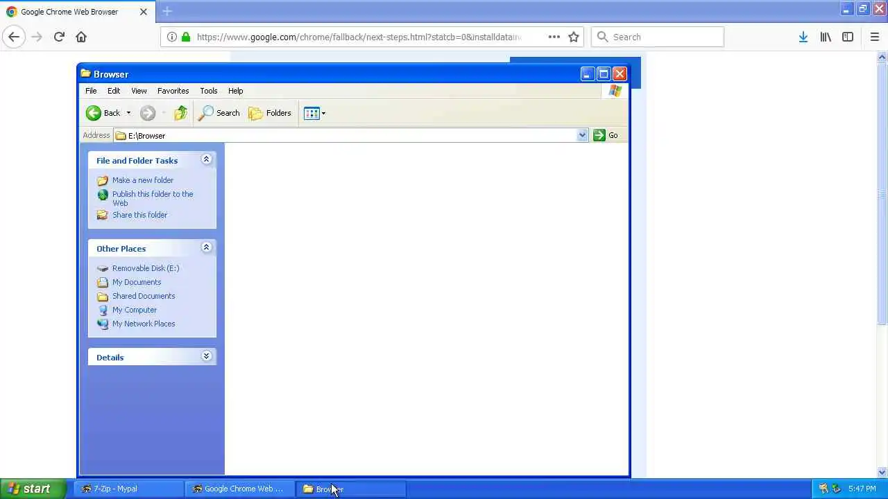
Task: Switch to Google Chrome Web taskbar item
Action: [x=240, y=489]
